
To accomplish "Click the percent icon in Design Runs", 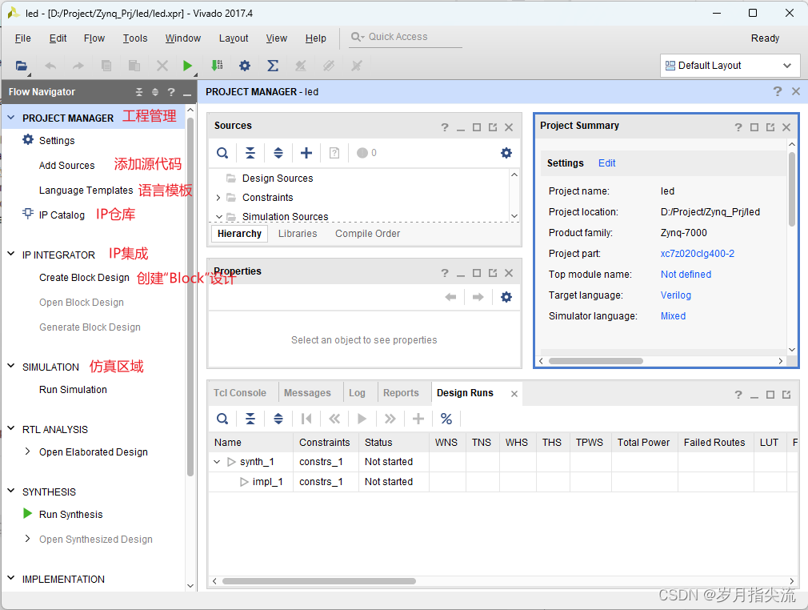I will point(446,419).
